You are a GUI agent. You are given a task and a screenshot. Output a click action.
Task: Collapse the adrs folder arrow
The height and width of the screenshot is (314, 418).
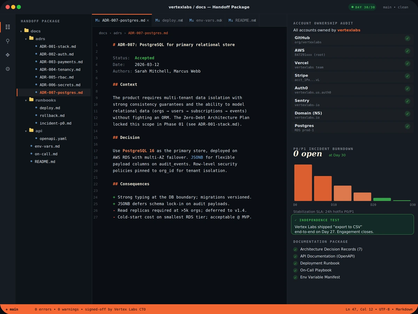[26, 39]
